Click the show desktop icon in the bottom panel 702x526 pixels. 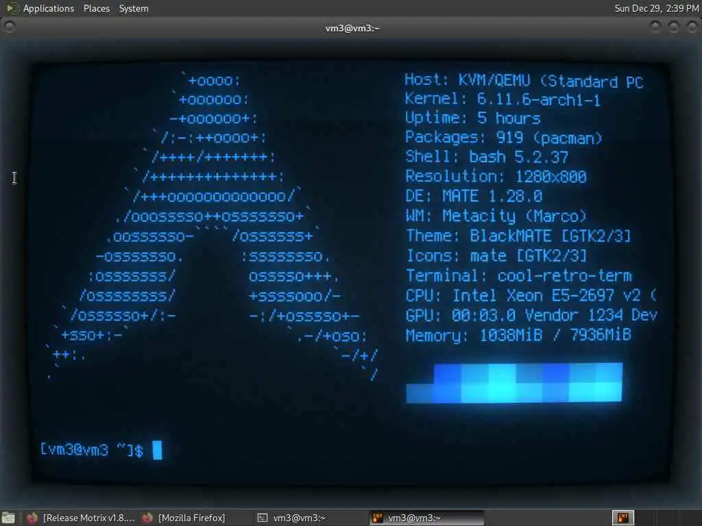coord(8,518)
